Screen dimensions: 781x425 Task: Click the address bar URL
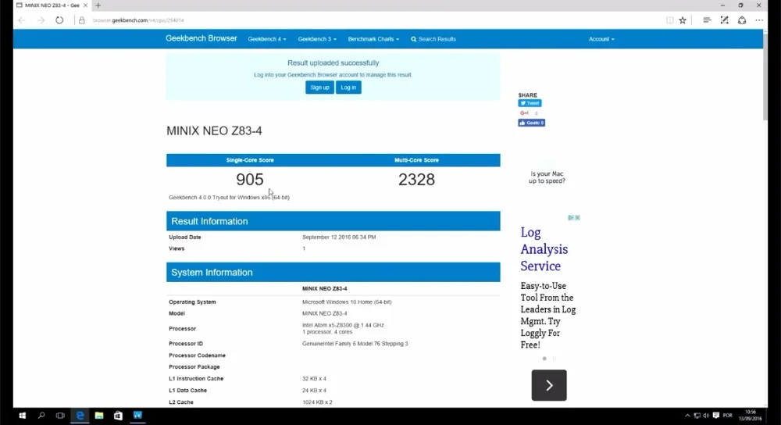[138, 20]
